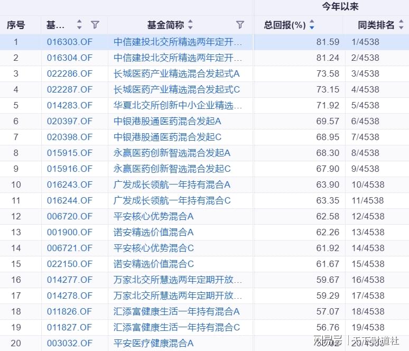Viewport: 409px width, 351px height.
Task: Open fund code 022286.OF
Action: (x=70, y=73)
